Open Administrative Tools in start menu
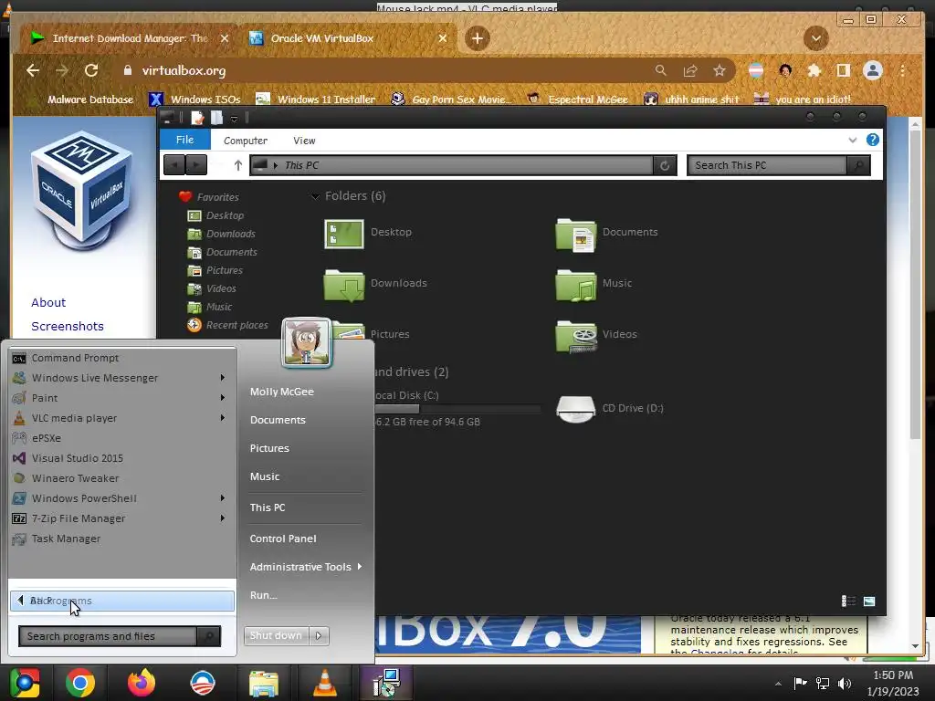Screen dimensions: 935x701 306,567
